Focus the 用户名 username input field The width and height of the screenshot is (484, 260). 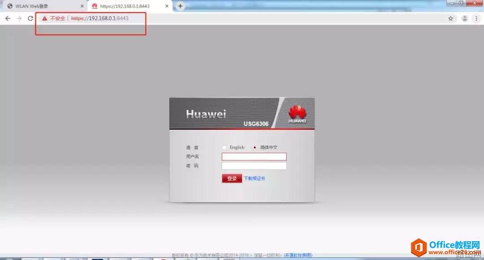pyautogui.click(x=254, y=157)
